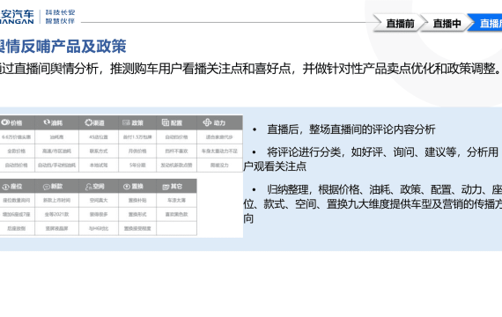
Task: Click the 全款价格 cell
Action: tap(17, 151)
